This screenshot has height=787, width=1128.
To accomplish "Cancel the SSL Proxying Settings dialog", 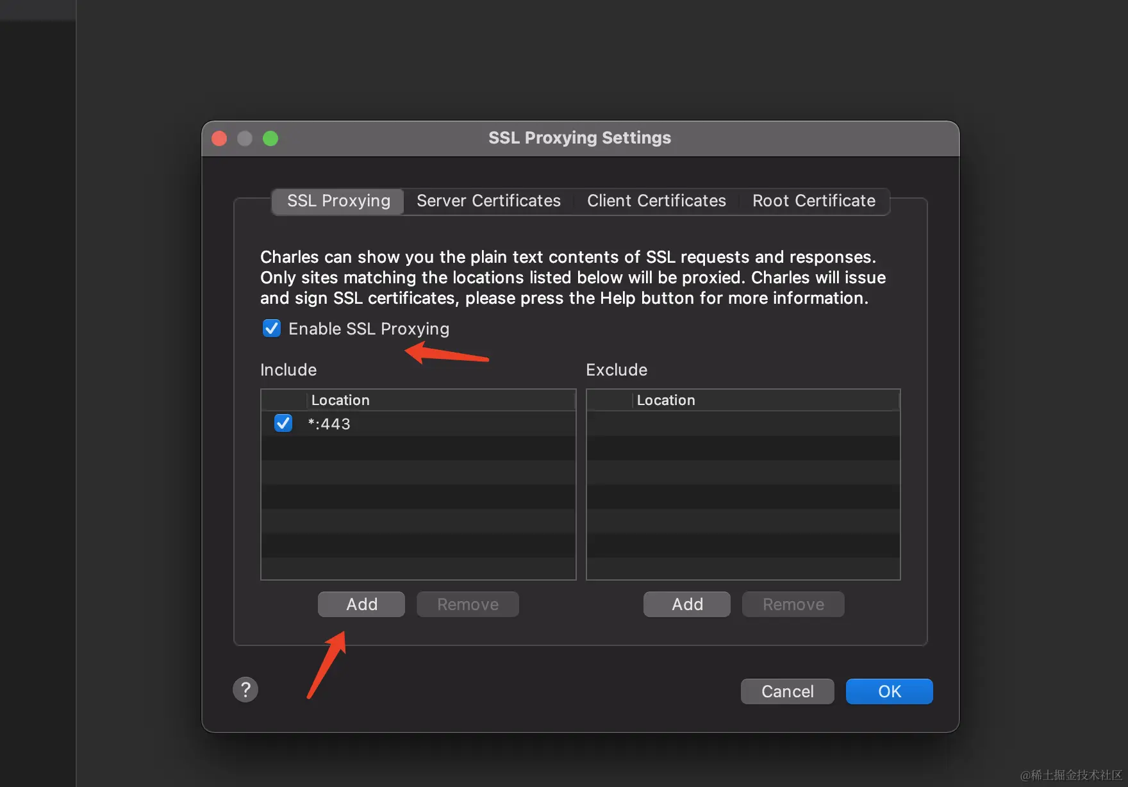I will (788, 692).
